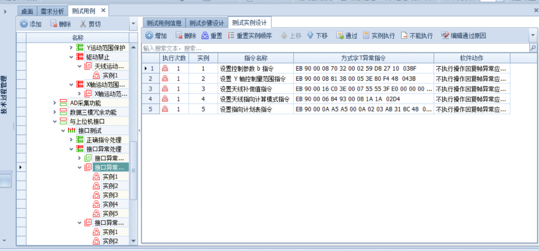The height and width of the screenshot is (251, 539).
Task: Select the AD采集功能 tree item
Action: pos(85,103)
